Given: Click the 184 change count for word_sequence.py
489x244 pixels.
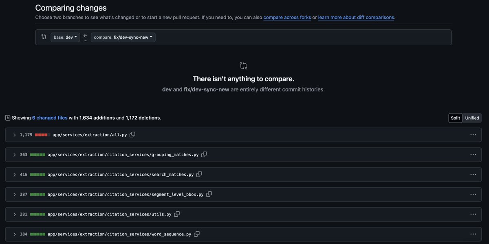Looking at the screenshot, I should (x=24, y=234).
